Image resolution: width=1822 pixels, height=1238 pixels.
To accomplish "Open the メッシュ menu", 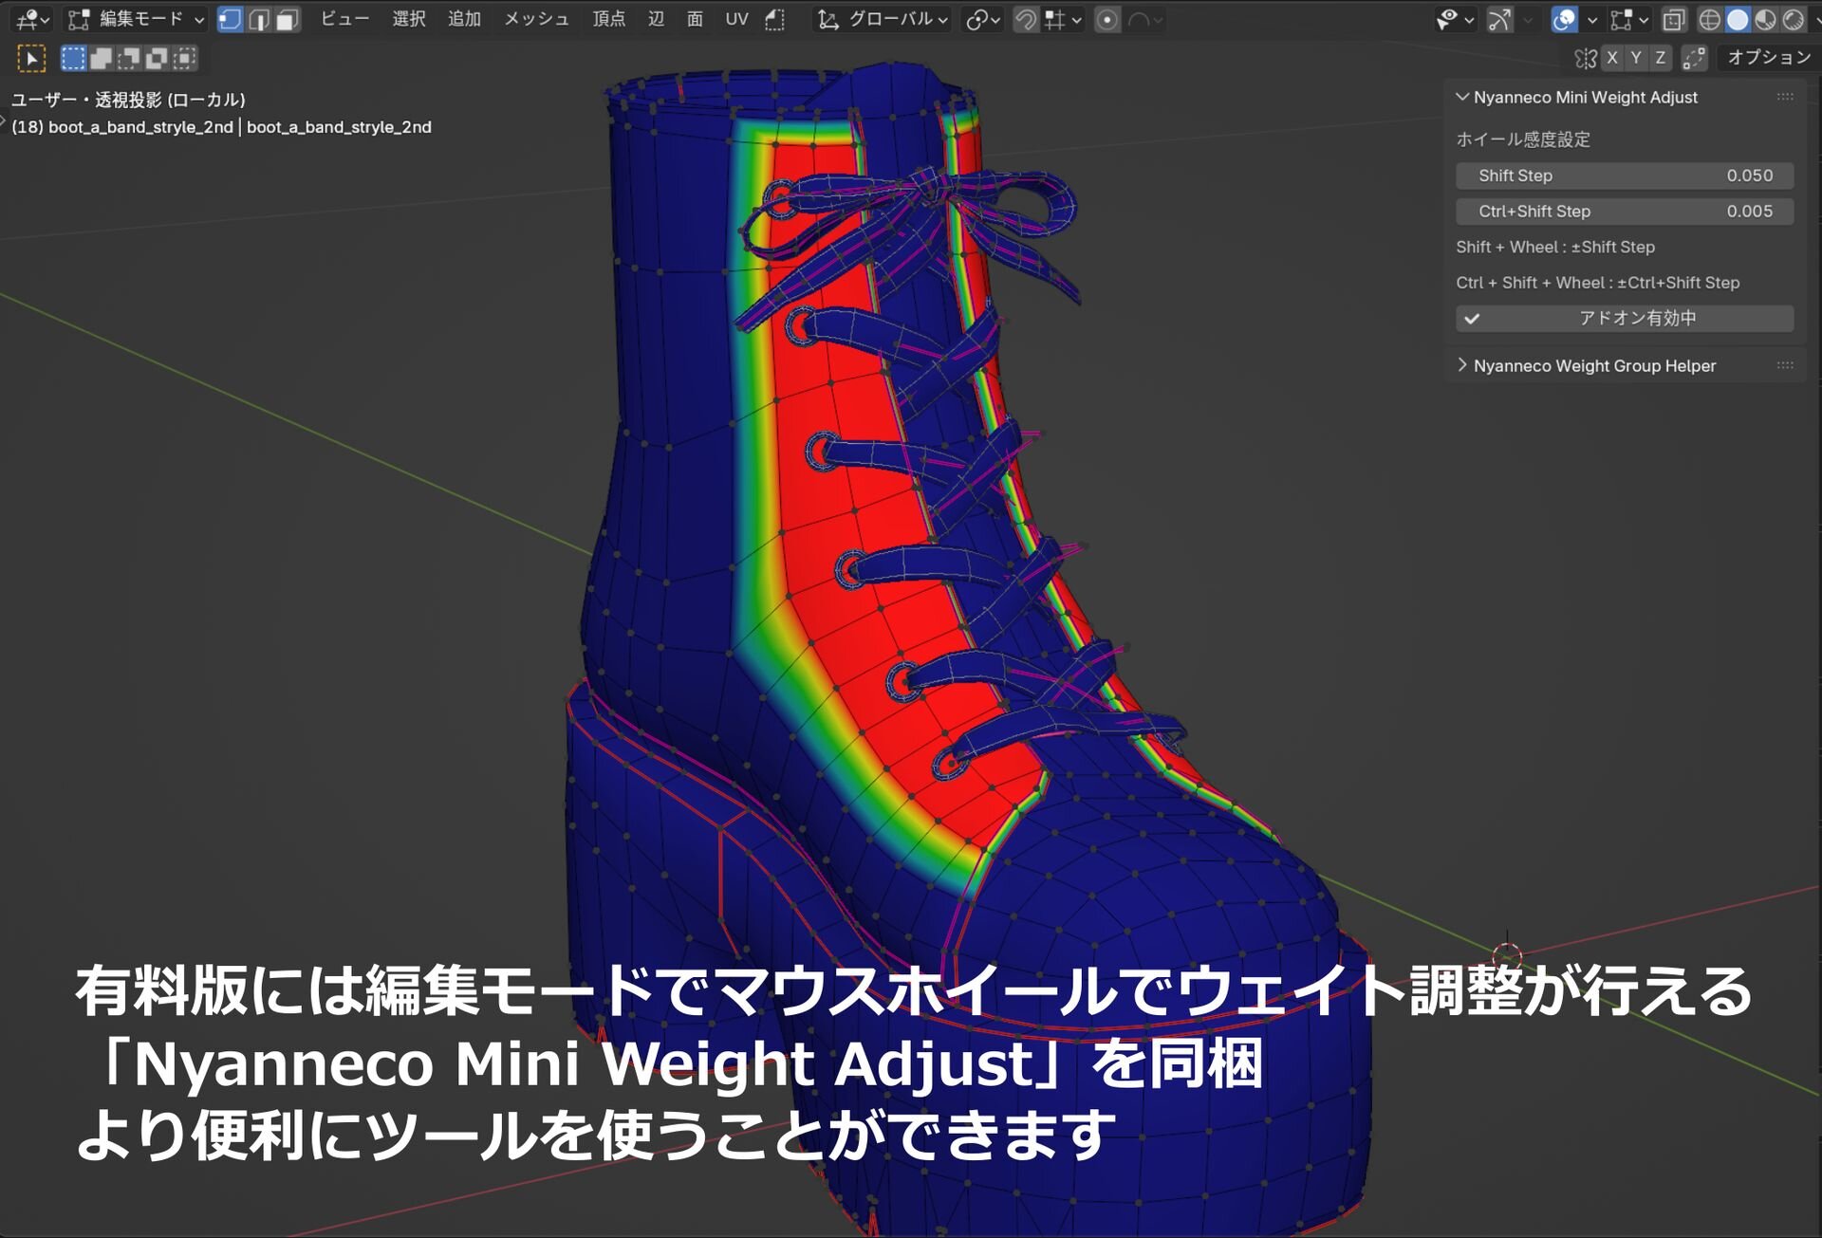I will click(535, 19).
